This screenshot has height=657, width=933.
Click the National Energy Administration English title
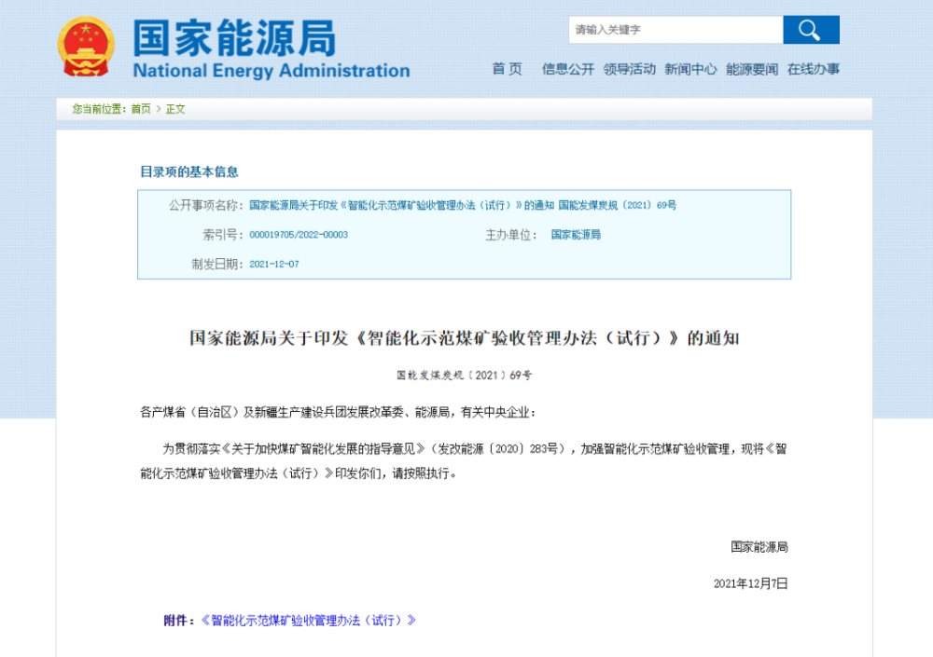point(271,71)
